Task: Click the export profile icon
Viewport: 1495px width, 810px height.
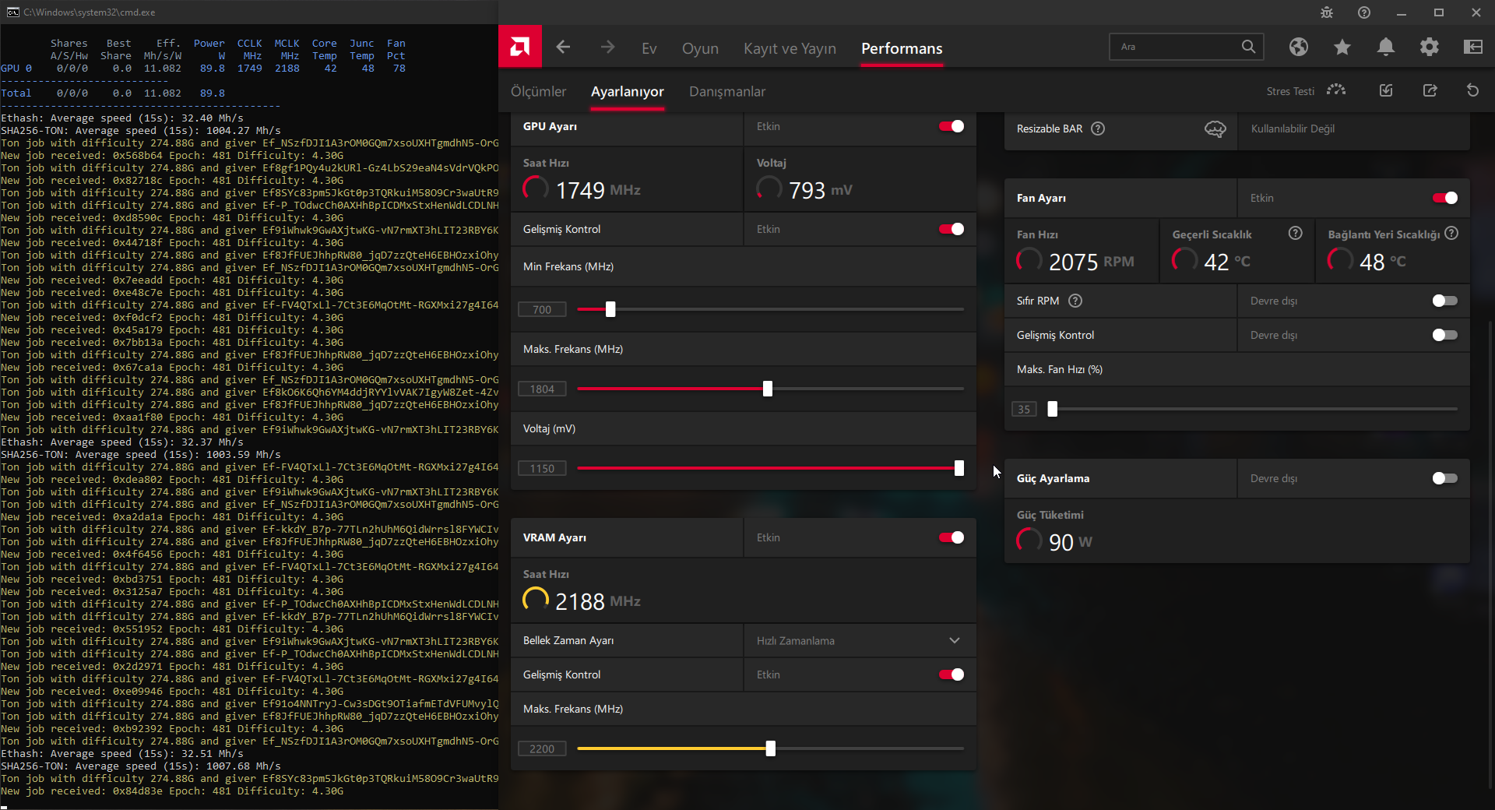Action: click(1430, 90)
